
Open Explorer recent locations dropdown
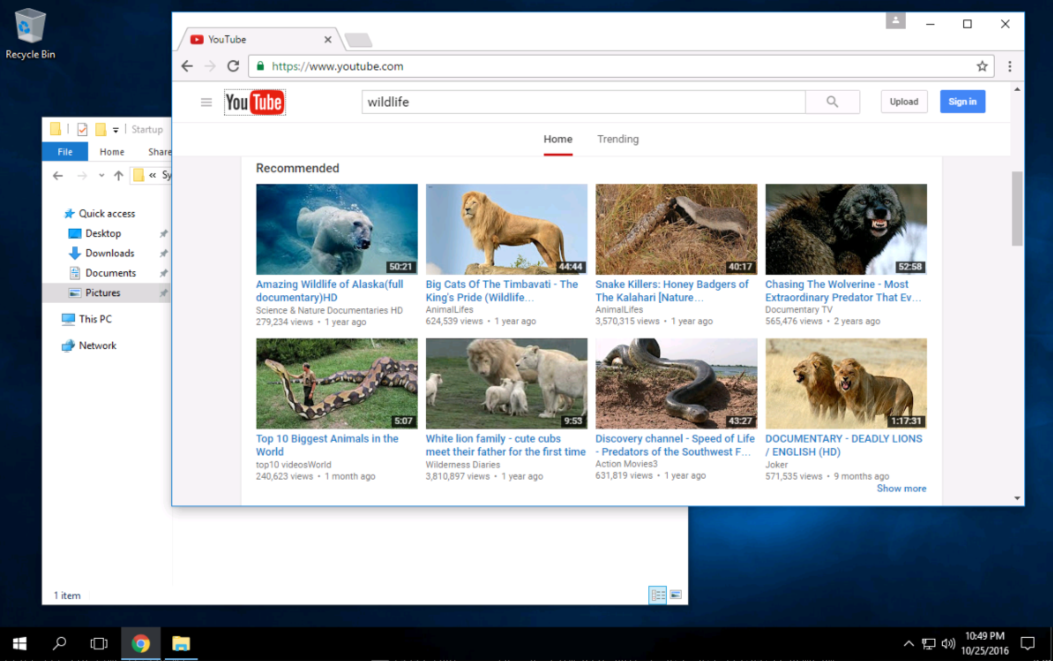(x=101, y=175)
